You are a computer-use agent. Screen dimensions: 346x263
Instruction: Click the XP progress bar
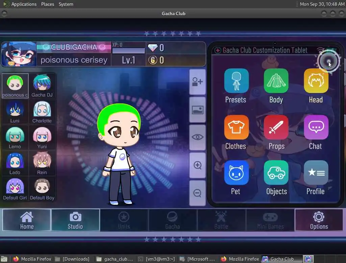pos(128,50)
